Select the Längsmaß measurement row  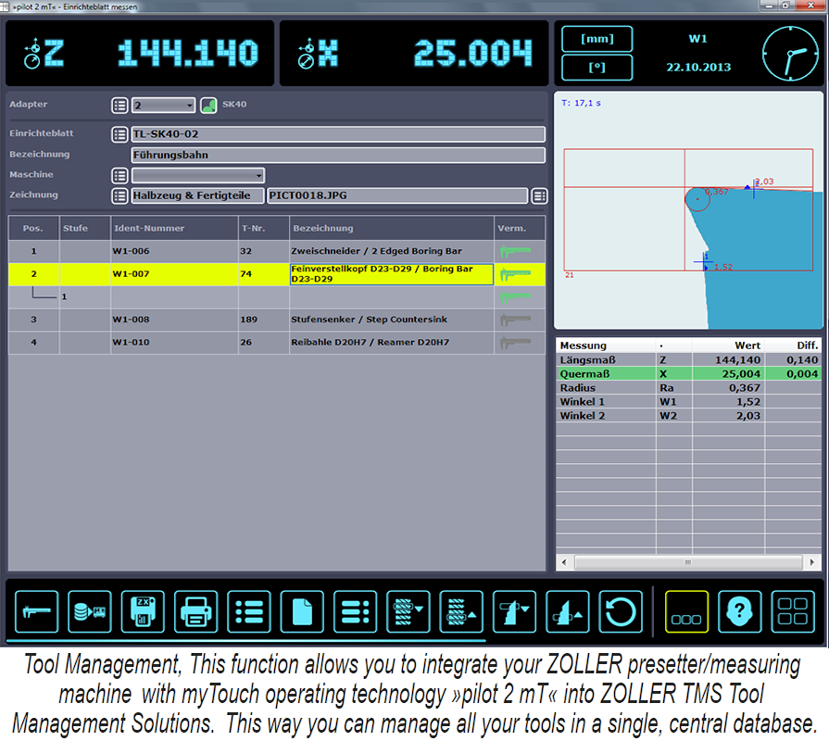[689, 360]
